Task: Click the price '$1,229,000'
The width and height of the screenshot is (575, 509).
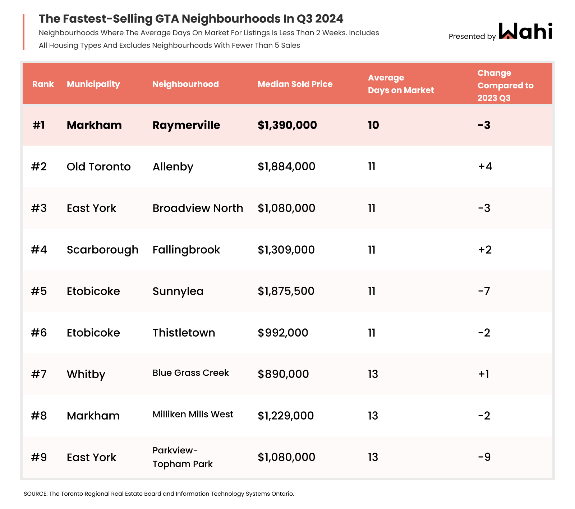Action: click(x=286, y=416)
